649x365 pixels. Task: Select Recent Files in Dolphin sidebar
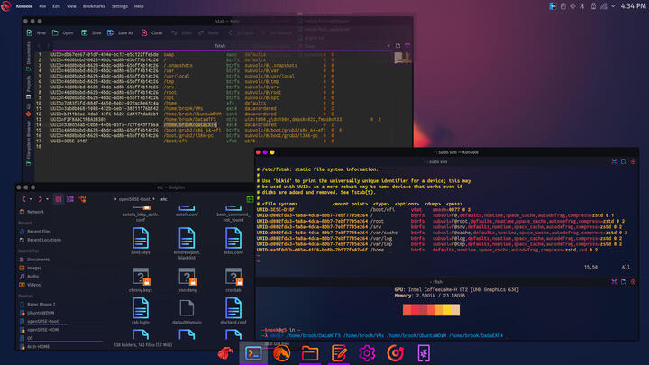[x=35, y=232]
